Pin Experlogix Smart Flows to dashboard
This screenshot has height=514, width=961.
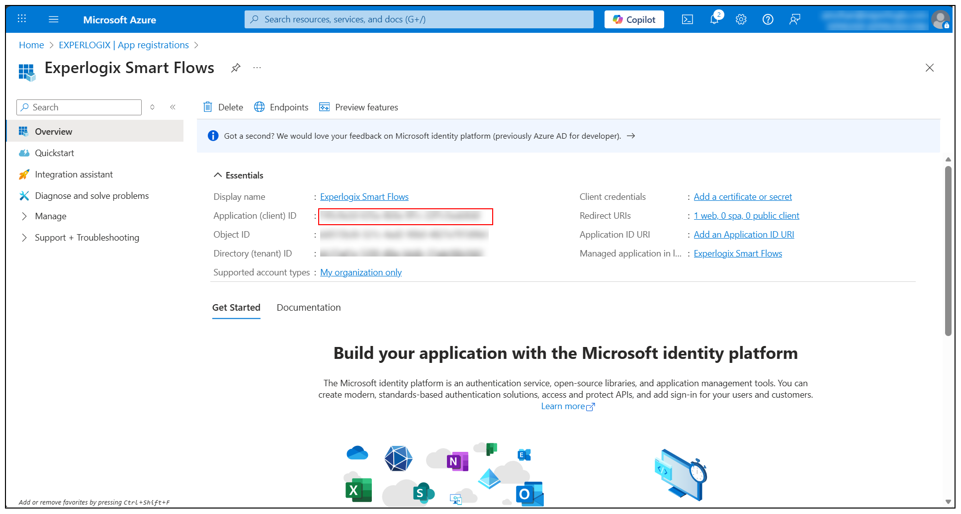coord(236,68)
